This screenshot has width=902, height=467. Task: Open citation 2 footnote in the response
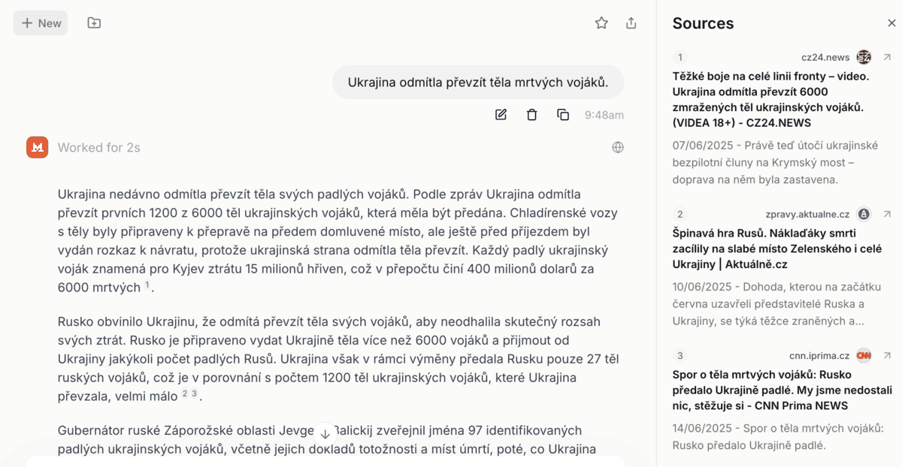185,393
